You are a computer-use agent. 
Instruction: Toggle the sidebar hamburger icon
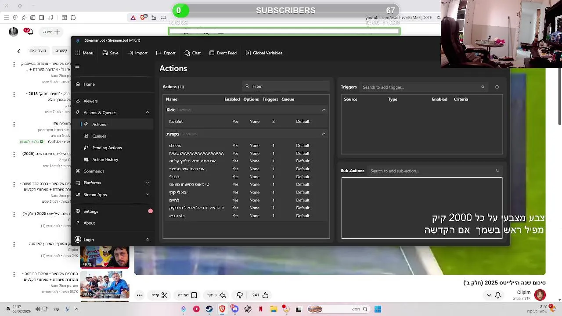pyautogui.click(x=77, y=67)
